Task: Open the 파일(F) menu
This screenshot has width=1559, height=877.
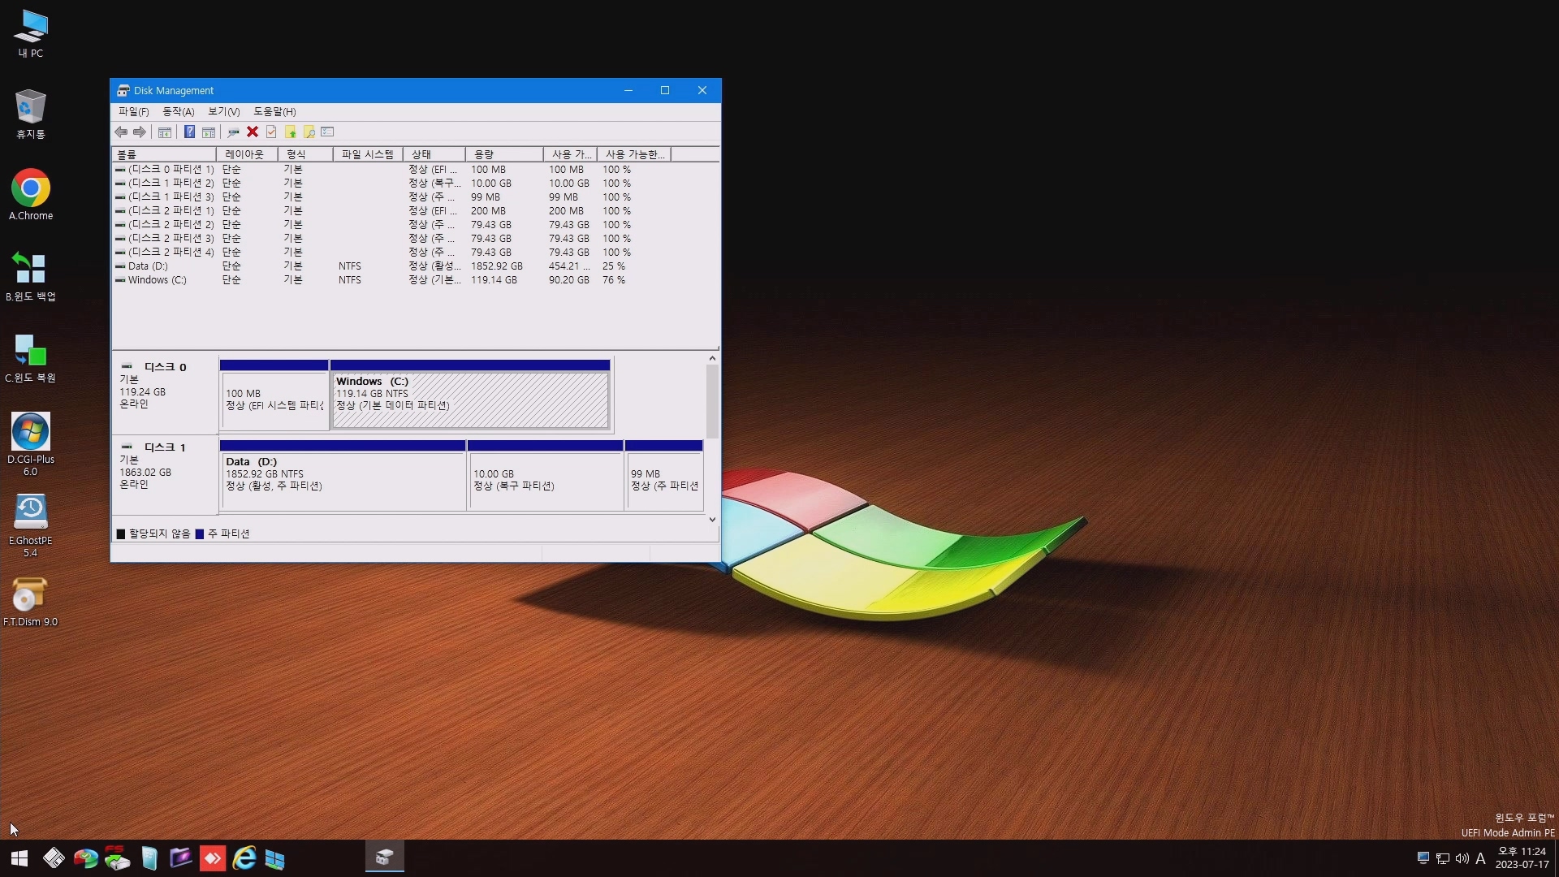Action: coord(133,111)
